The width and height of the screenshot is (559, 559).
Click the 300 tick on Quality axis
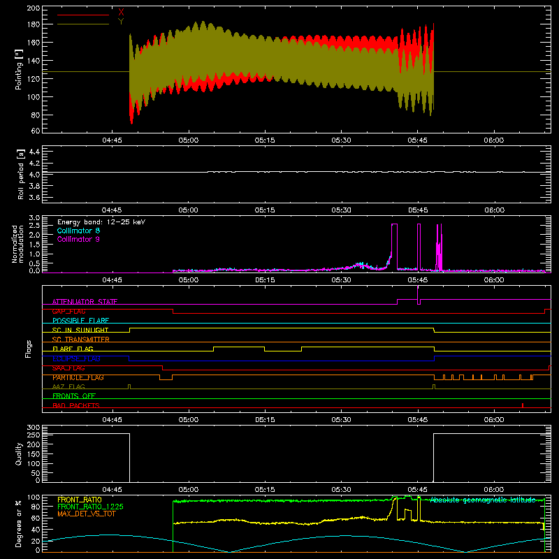click(34, 428)
